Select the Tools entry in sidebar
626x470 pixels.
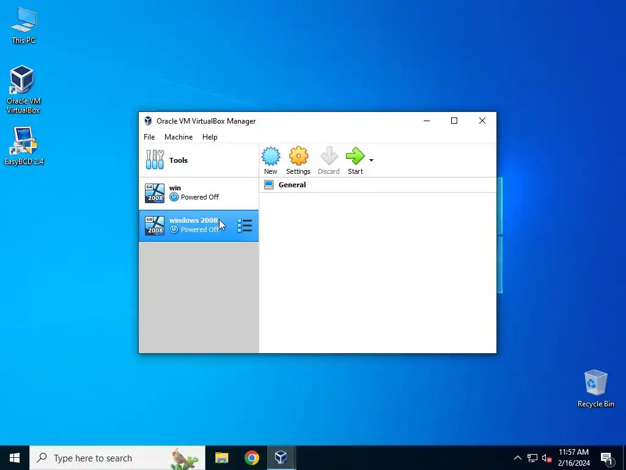click(x=199, y=160)
